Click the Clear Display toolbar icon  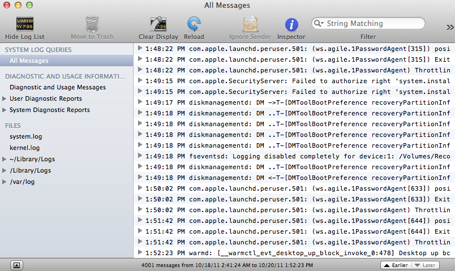pyautogui.click(x=158, y=24)
